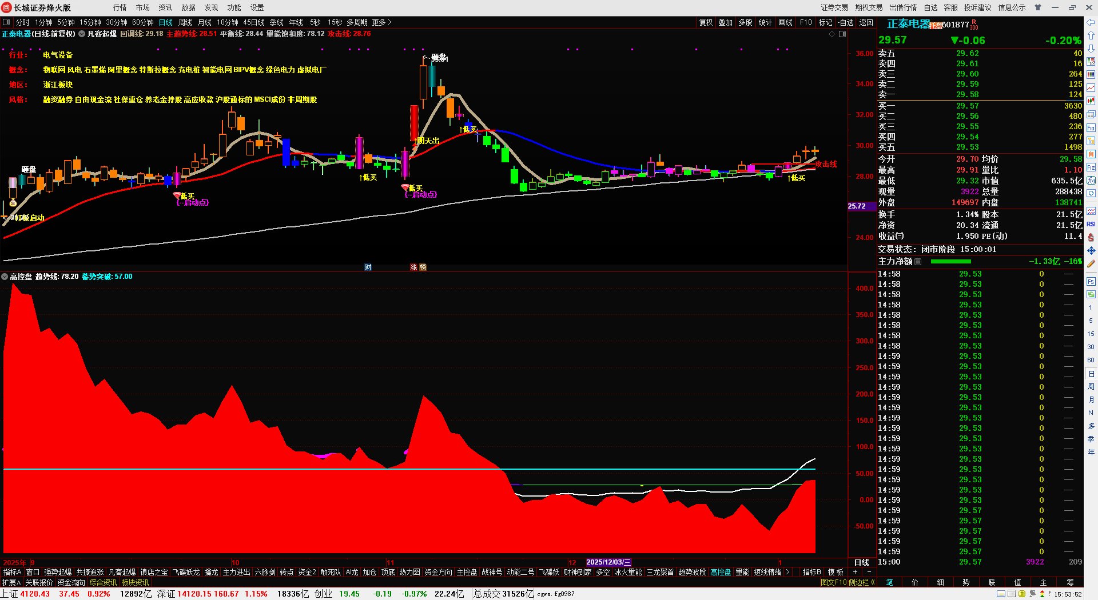Open the 复权 adjustment dropdown
Image resolution: width=1098 pixels, height=600 pixels.
coord(706,22)
